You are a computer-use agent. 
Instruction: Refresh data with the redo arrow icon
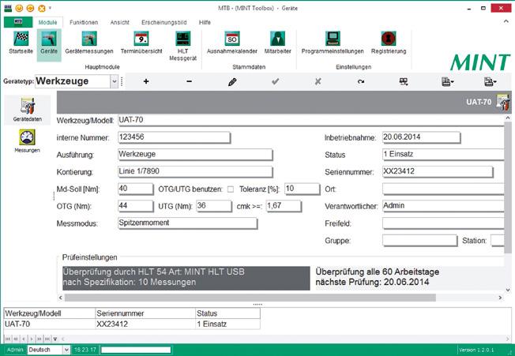point(361,81)
